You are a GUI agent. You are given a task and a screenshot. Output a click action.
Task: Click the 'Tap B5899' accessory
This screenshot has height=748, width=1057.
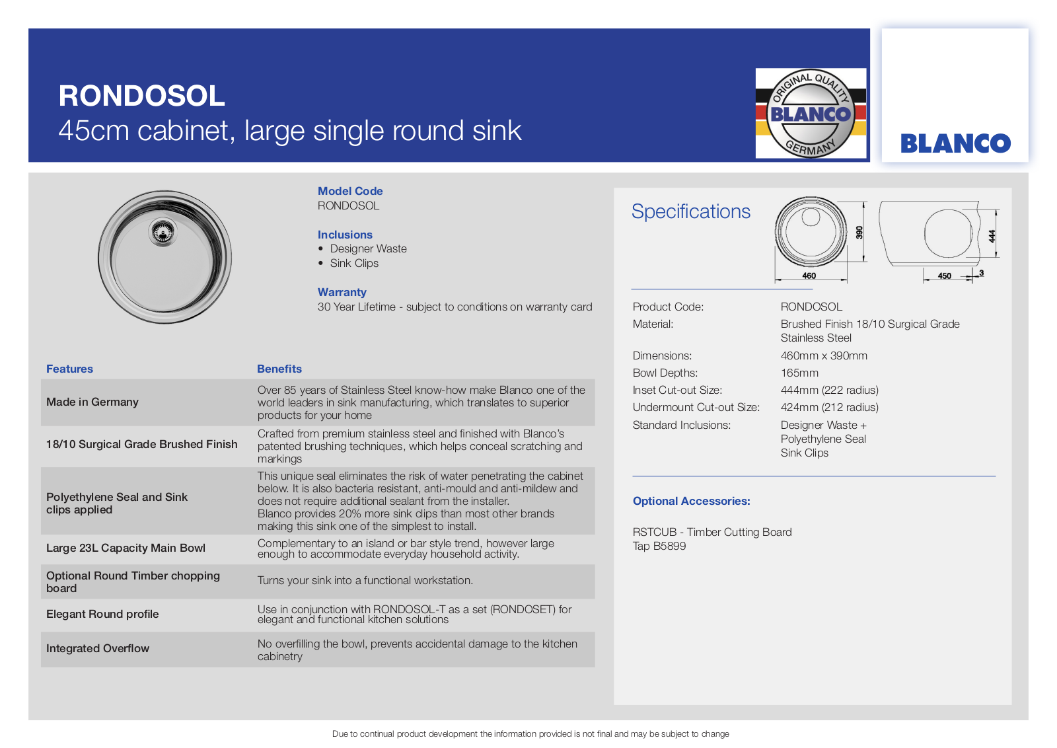pyautogui.click(x=659, y=546)
